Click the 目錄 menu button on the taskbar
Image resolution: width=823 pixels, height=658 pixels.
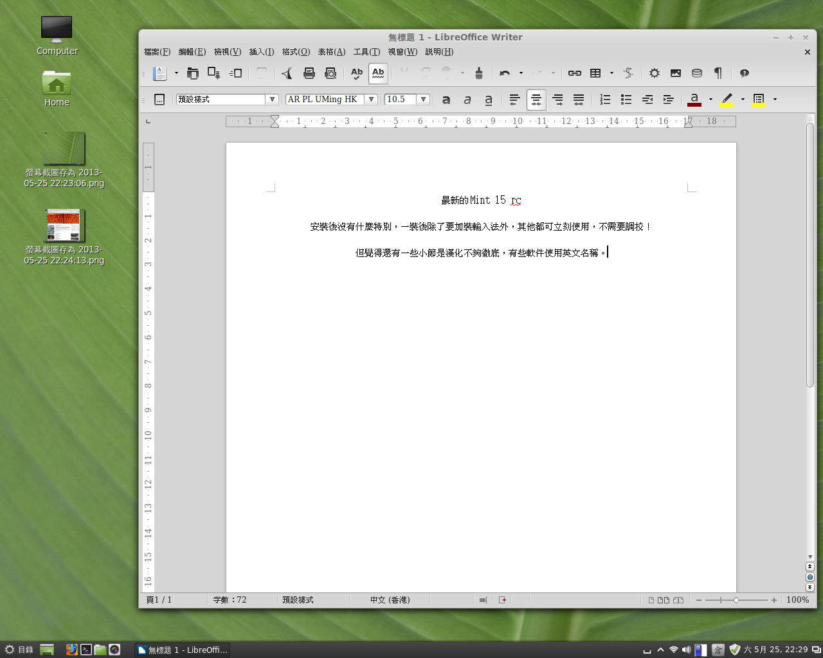(x=19, y=650)
